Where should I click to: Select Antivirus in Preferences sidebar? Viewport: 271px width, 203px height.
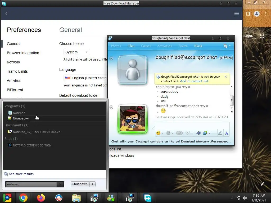14,81
